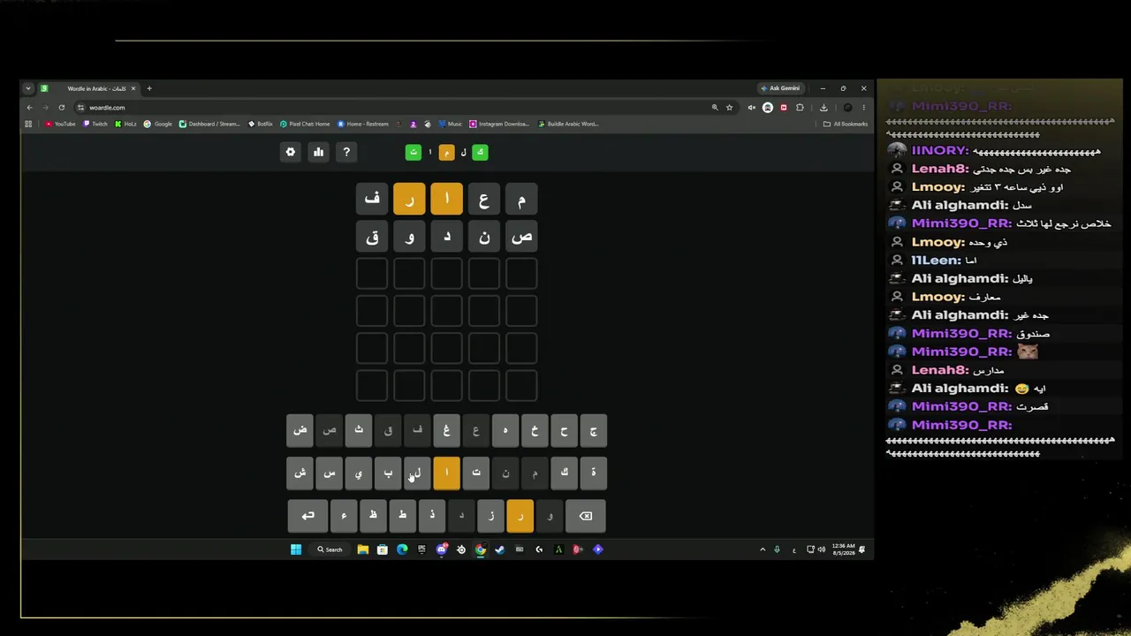
Task: Switch to Chrome in the taskbar
Action: pos(480,549)
